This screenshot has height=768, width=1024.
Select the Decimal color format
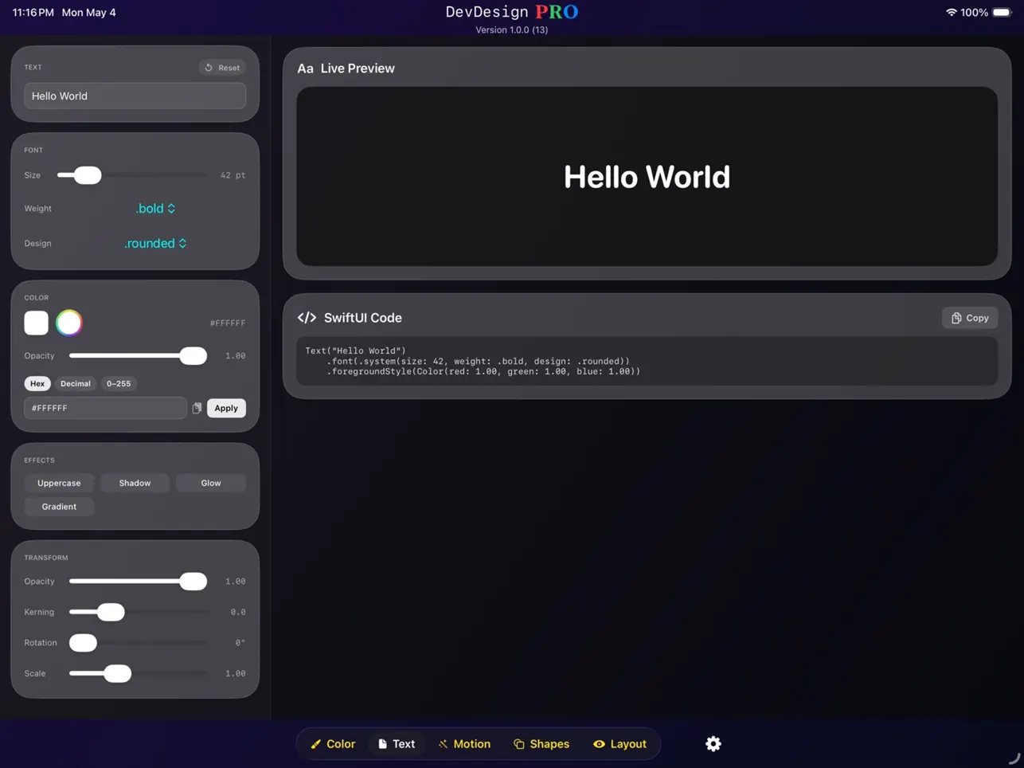click(76, 383)
